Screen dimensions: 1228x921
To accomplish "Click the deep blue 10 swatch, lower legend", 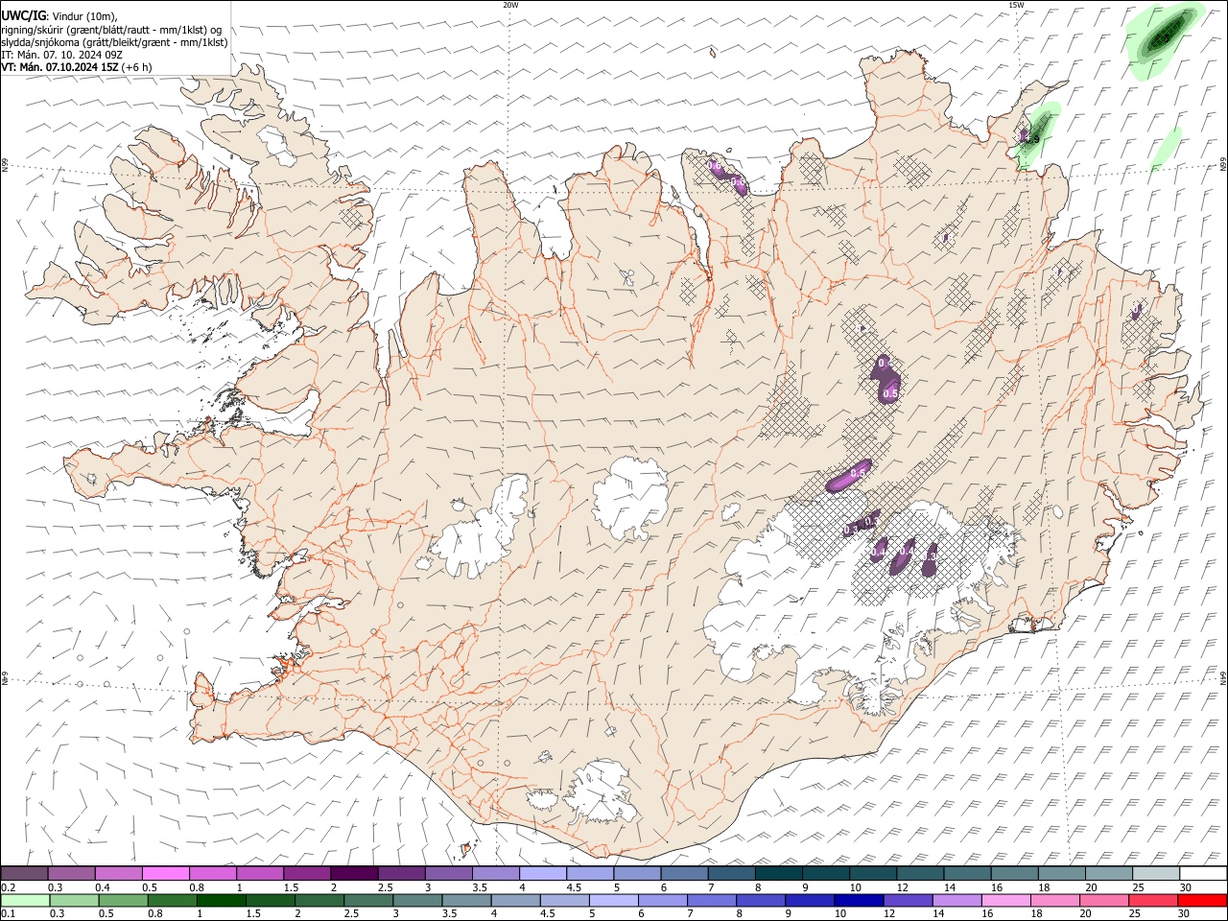I will coord(859,900).
